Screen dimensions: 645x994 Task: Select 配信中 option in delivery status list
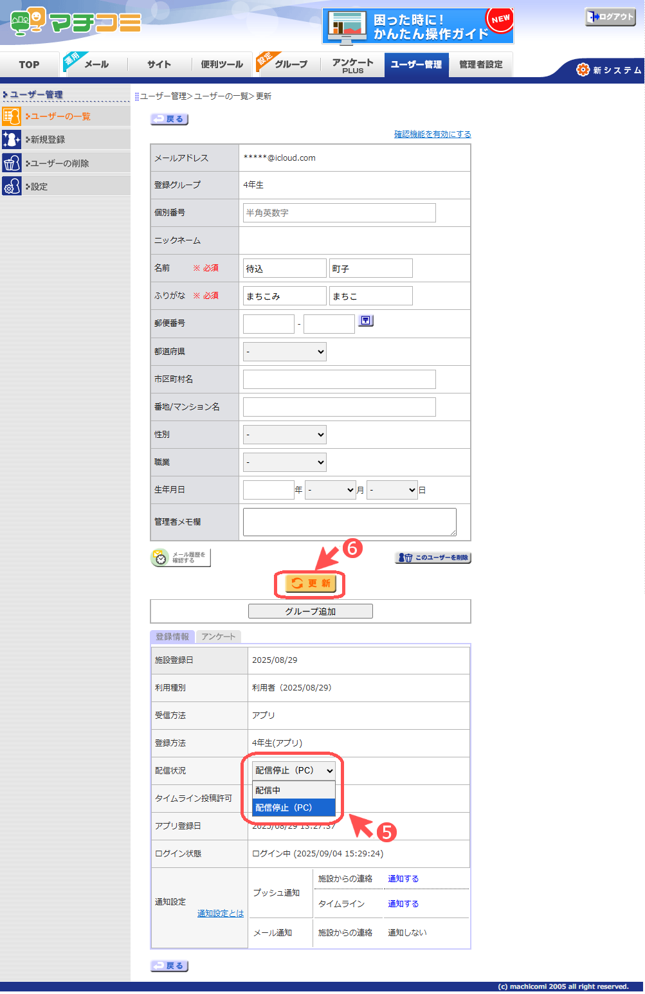[x=294, y=790]
